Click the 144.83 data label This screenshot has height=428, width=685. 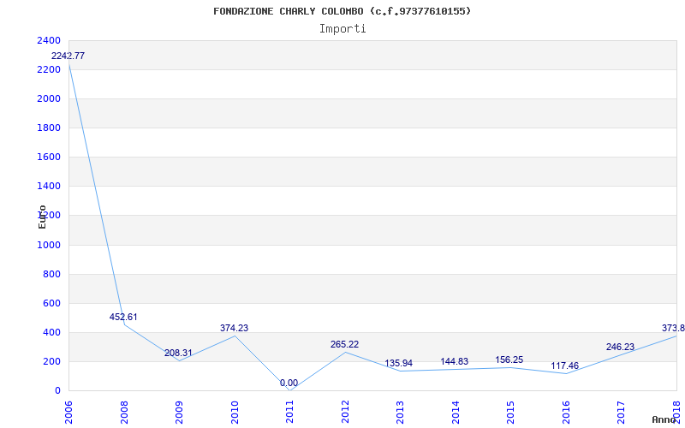(x=455, y=361)
